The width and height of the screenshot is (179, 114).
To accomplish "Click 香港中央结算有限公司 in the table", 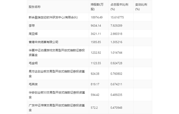I will 43,42.
